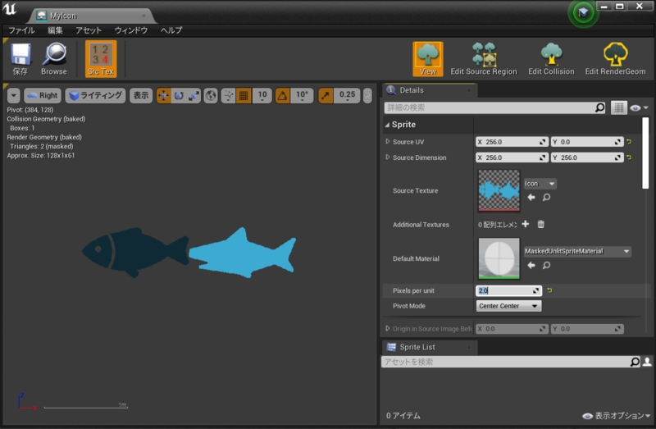
Task: Click the Save (保存) toolbar icon
Action: click(20, 58)
